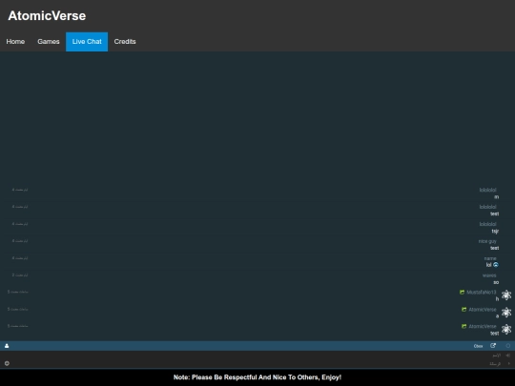
Task: Open the Home tab
Action: [15, 42]
